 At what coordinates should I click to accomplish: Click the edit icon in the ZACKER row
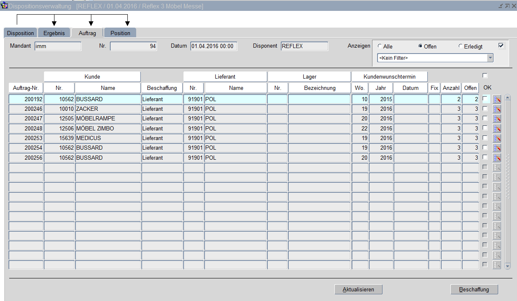[497, 109]
